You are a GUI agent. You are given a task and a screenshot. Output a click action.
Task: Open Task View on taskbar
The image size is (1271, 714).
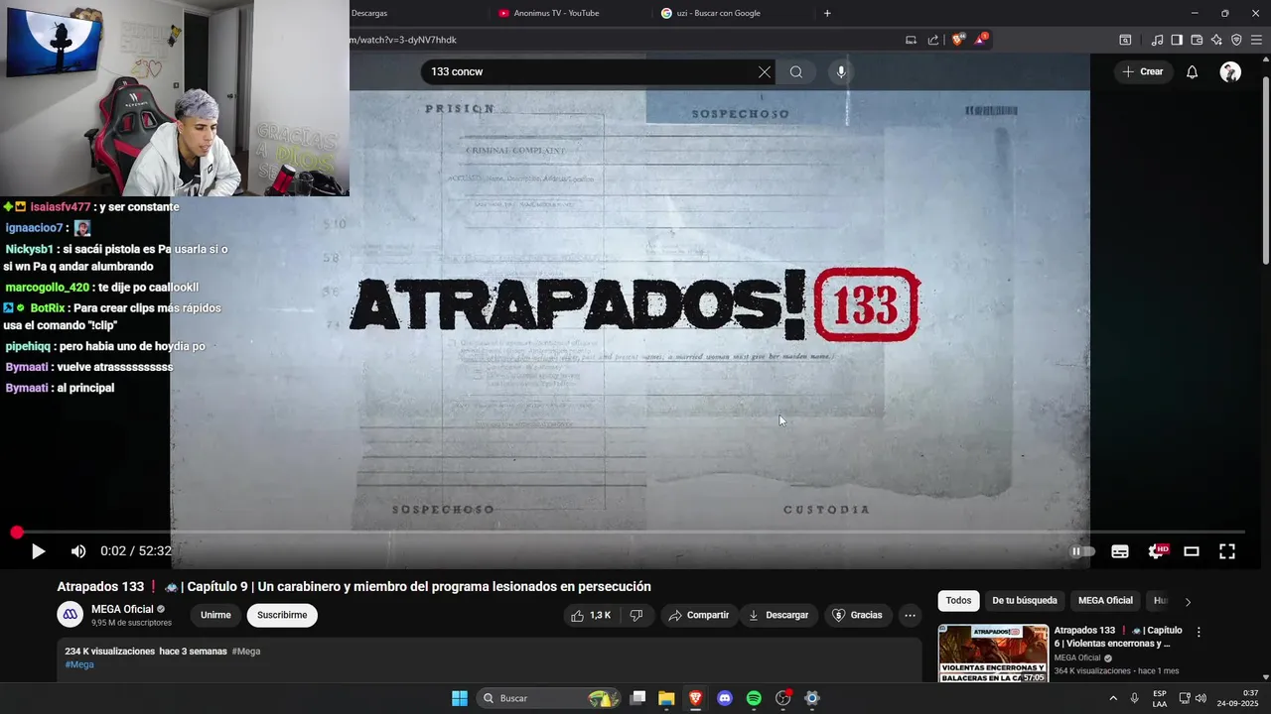637,698
